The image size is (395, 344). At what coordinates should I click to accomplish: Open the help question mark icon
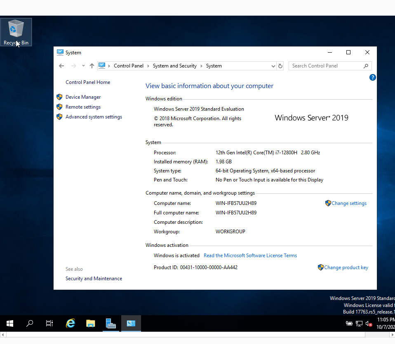[x=373, y=77]
